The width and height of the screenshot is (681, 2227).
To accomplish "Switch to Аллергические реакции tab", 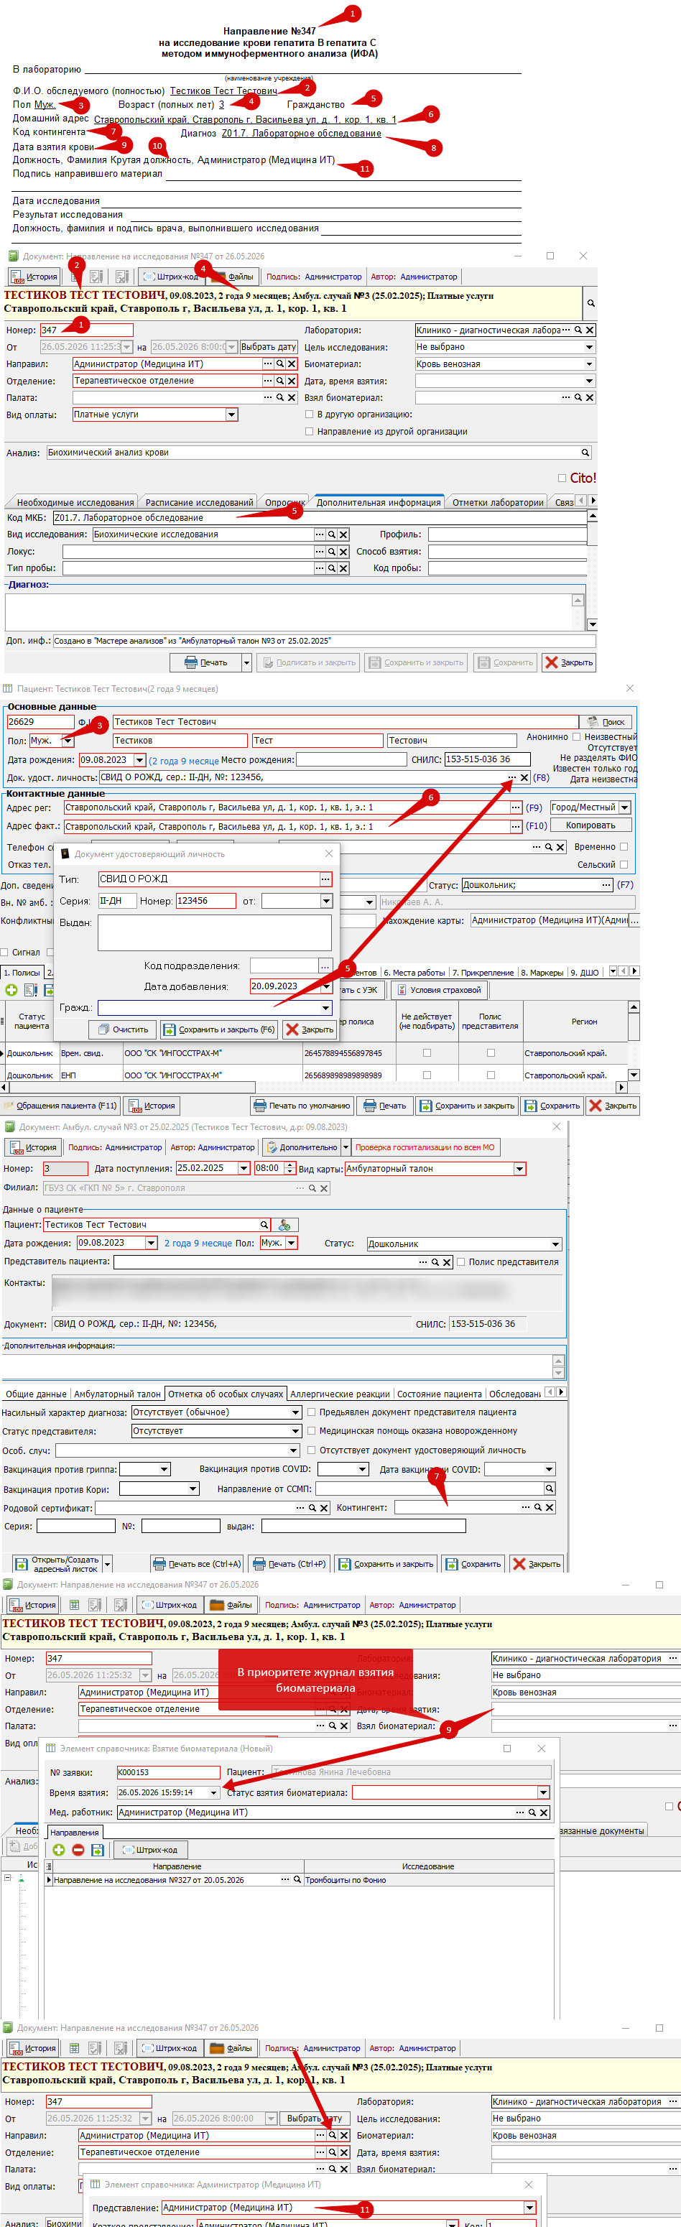I will [340, 1394].
